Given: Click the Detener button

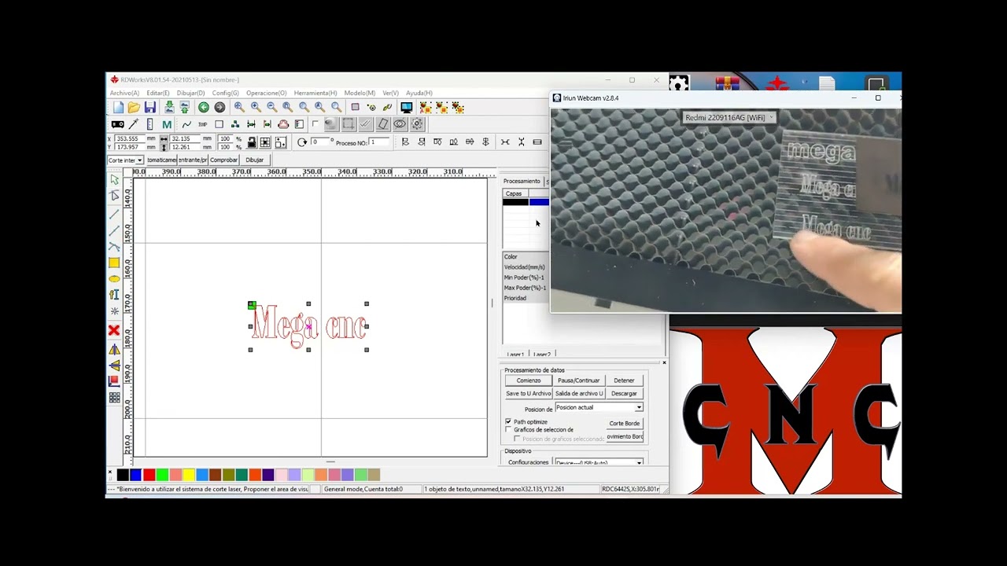Looking at the screenshot, I should pyautogui.click(x=624, y=380).
